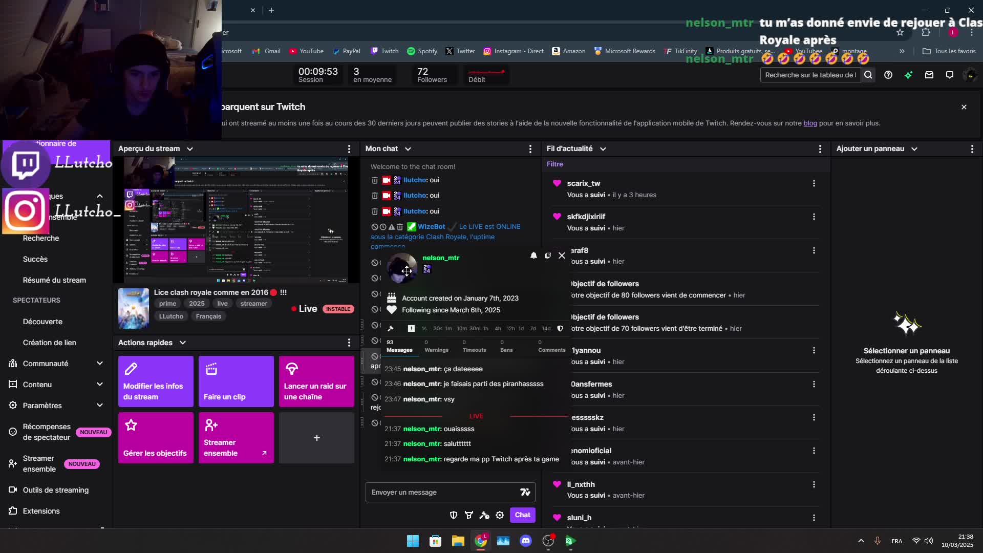Open Extensions in sidebar

click(x=41, y=511)
